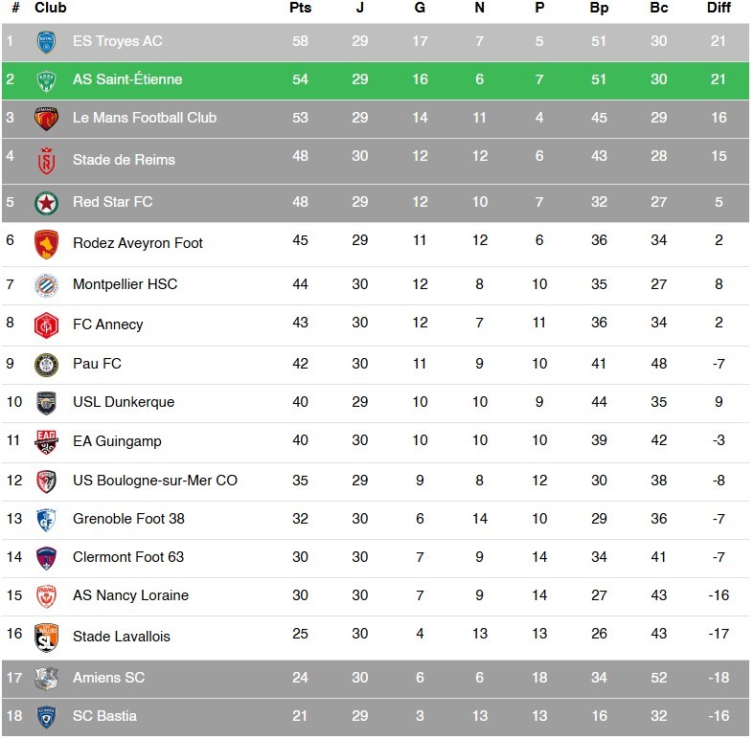Viewport: 754px width, 739px height.
Task: Click the ES Troyes AC club crest
Action: (x=46, y=41)
